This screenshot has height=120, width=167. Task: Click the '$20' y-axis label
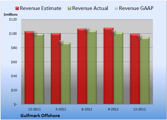coord(14,90)
